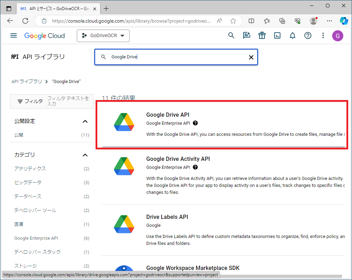
Task: Click the help icon beside Drive Activity API's Enterprise label
Action: pos(195,167)
